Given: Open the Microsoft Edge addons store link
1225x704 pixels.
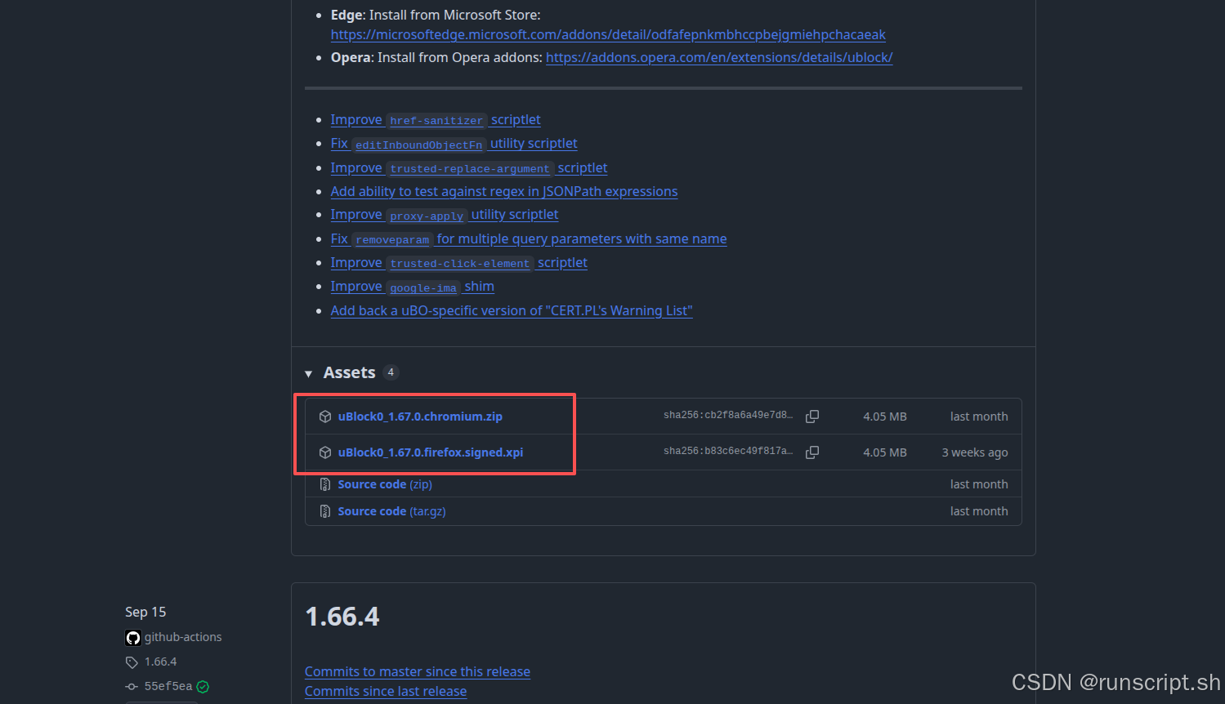Looking at the screenshot, I should tap(608, 34).
